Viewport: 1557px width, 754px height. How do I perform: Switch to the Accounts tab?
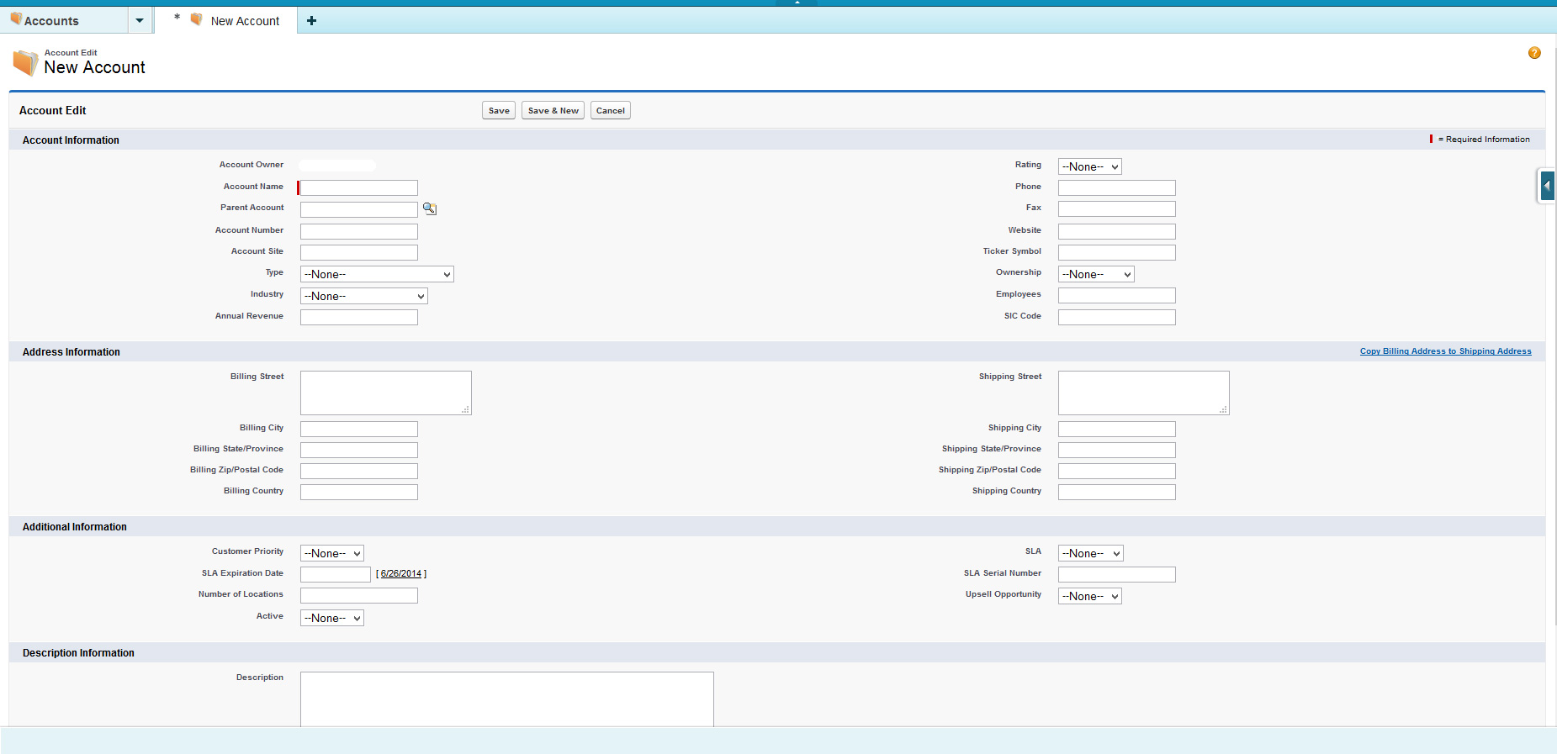coord(52,21)
